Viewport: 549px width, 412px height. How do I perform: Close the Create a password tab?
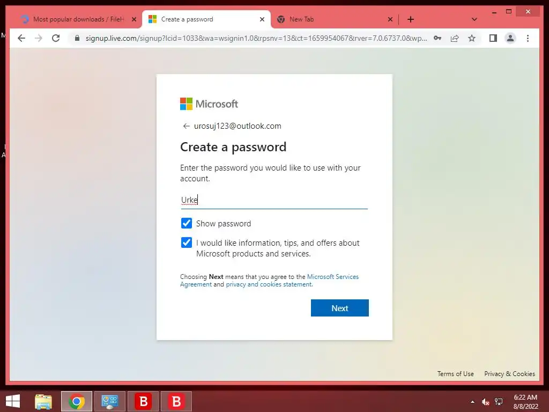point(262,19)
